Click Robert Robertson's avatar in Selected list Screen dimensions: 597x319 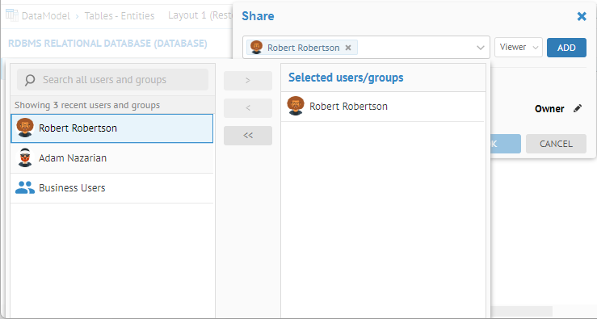pyautogui.click(x=296, y=106)
